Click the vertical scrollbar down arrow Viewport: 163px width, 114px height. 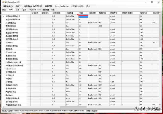click(160, 105)
